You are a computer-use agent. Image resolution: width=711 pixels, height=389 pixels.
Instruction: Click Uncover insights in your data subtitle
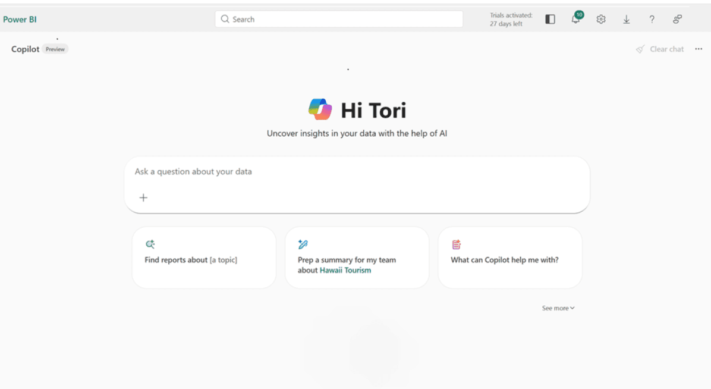click(x=357, y=133)
